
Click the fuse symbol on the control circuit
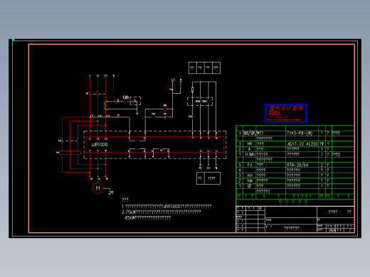[x=192, y=89]
